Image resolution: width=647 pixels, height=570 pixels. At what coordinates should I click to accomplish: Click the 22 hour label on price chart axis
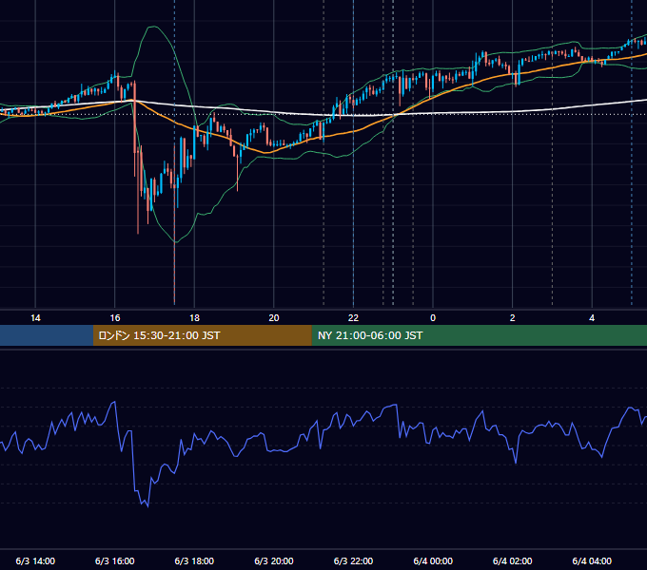(353, 318)
